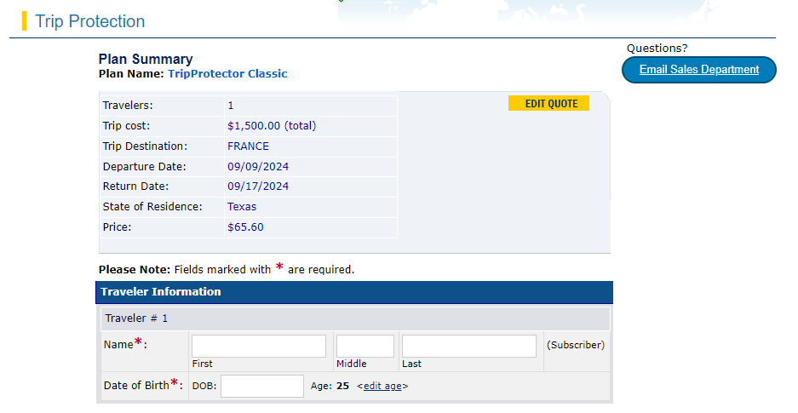Focus the Last name input field
This screenshot has width=798, height=413.
click(x=468, y=346)
